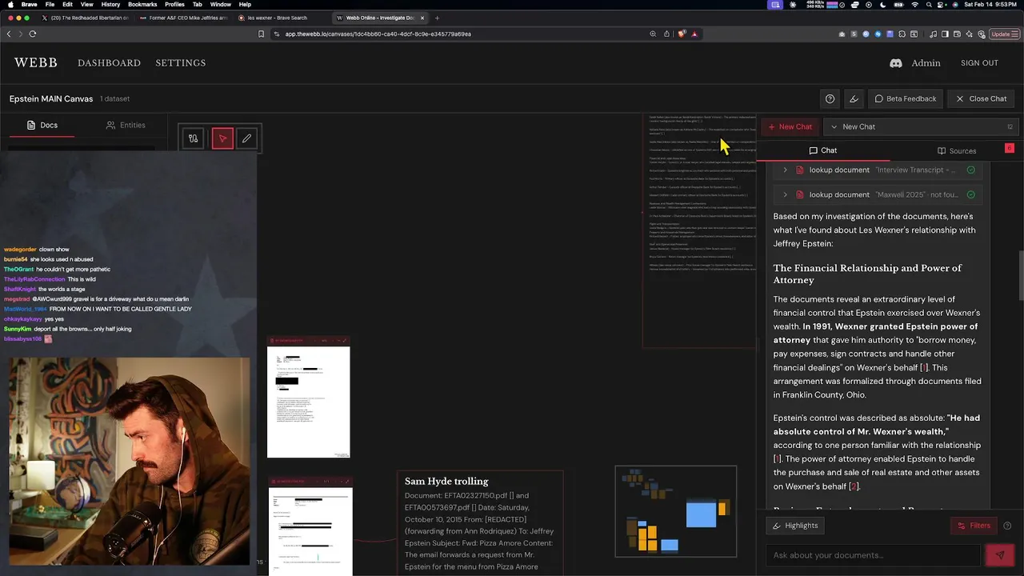Select the red pointer tool on canvas toolbar
This screenshot has width=1024, height=576.
(222, 138)
